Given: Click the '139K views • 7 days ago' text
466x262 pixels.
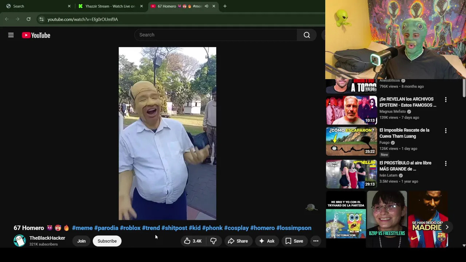Looking at the screenshot, I should pyautogui.click(x=399, y=118).
